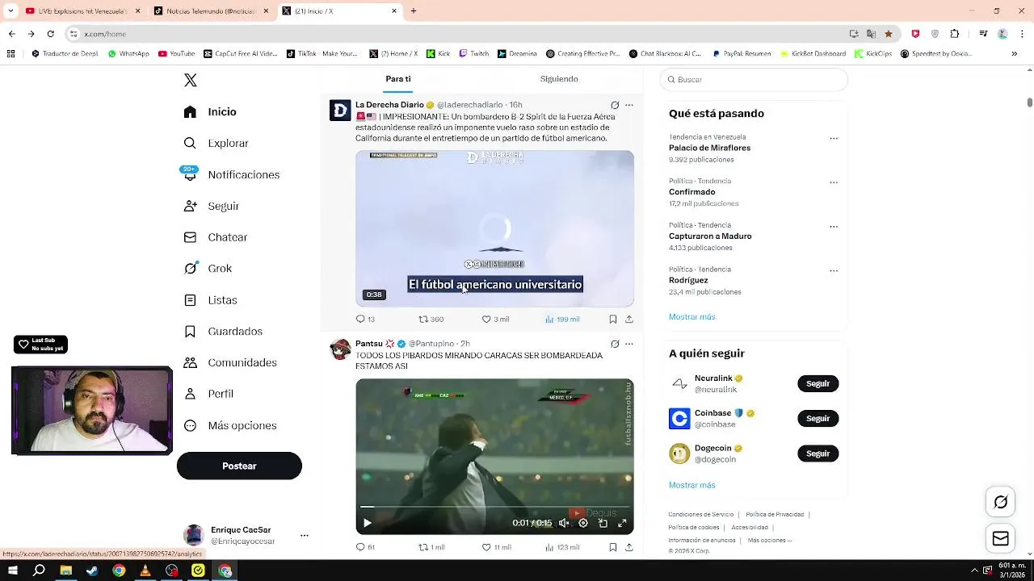This screenshot has width=1034, height=581.
Task: Open Pantsu video settings gear
Action: [x=583, y=523]
